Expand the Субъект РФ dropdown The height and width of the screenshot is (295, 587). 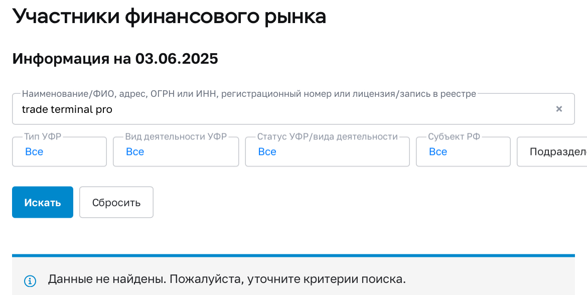pyautogui.click(x=463, y=152)
